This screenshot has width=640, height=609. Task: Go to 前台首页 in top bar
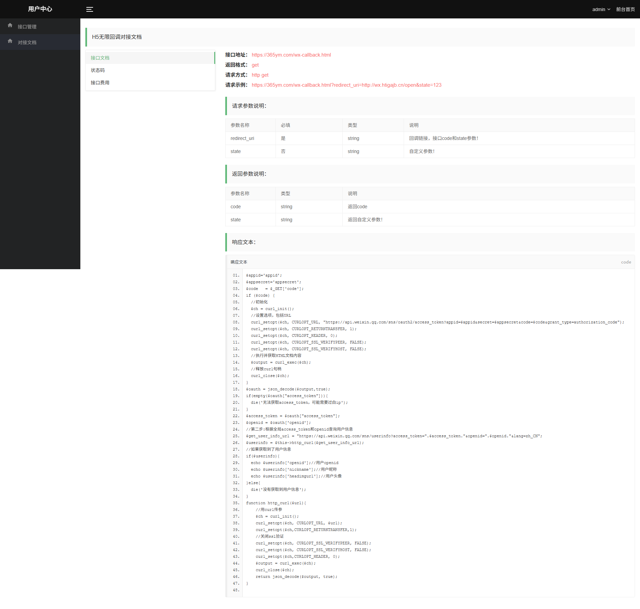click(x=625, y=9)
